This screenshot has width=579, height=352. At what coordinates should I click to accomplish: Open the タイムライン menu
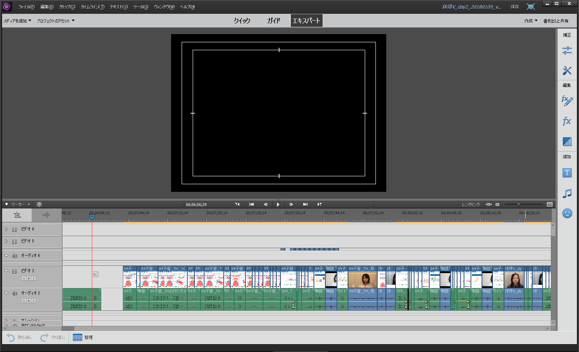coord(93,7)
